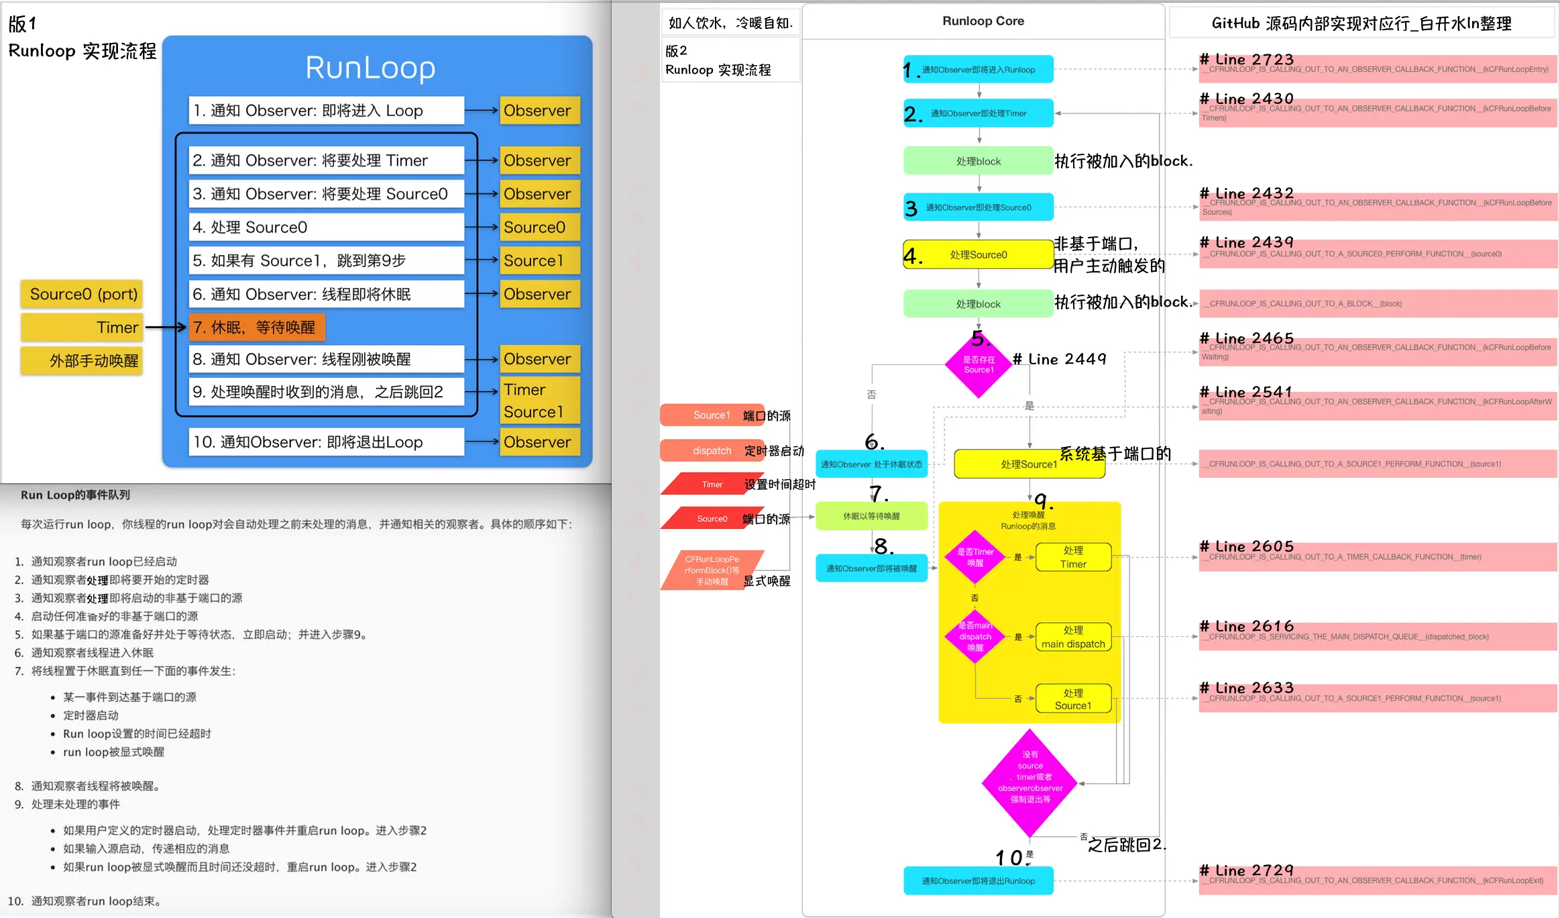Click list item "通知观察者线程进入休眠"
The width and height of the screenshot is (1560, 918).
[x=93, y=653]
